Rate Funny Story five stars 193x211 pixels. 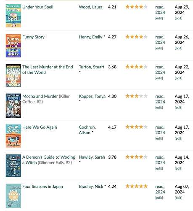tap(145, 37)
